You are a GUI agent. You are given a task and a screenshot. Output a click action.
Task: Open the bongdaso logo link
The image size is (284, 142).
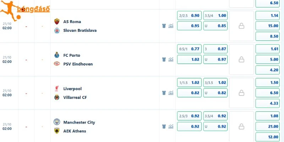(25, 11)
